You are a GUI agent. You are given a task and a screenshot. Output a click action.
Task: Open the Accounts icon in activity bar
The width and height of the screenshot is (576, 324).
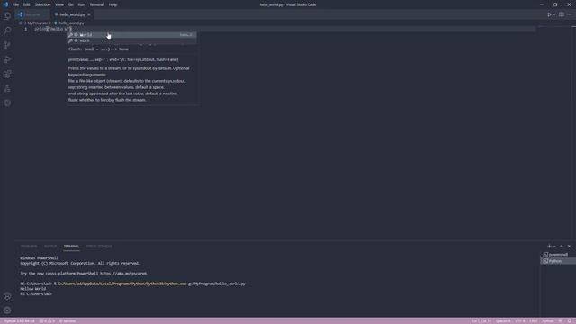7,296
